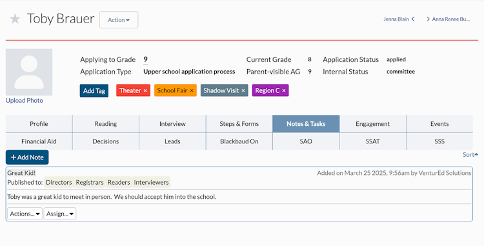Click the note title Great Kid!

(21, 173)
